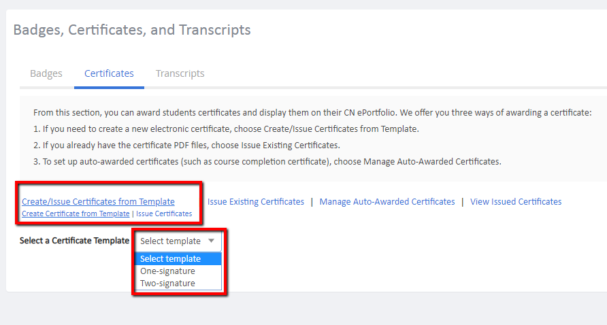
Task: Click instruction line one about new electronic certificate
Action: (226, 129)
